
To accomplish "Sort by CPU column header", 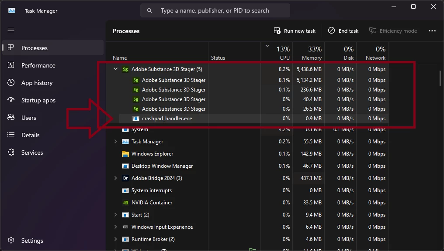I will [x=277, y=52].
